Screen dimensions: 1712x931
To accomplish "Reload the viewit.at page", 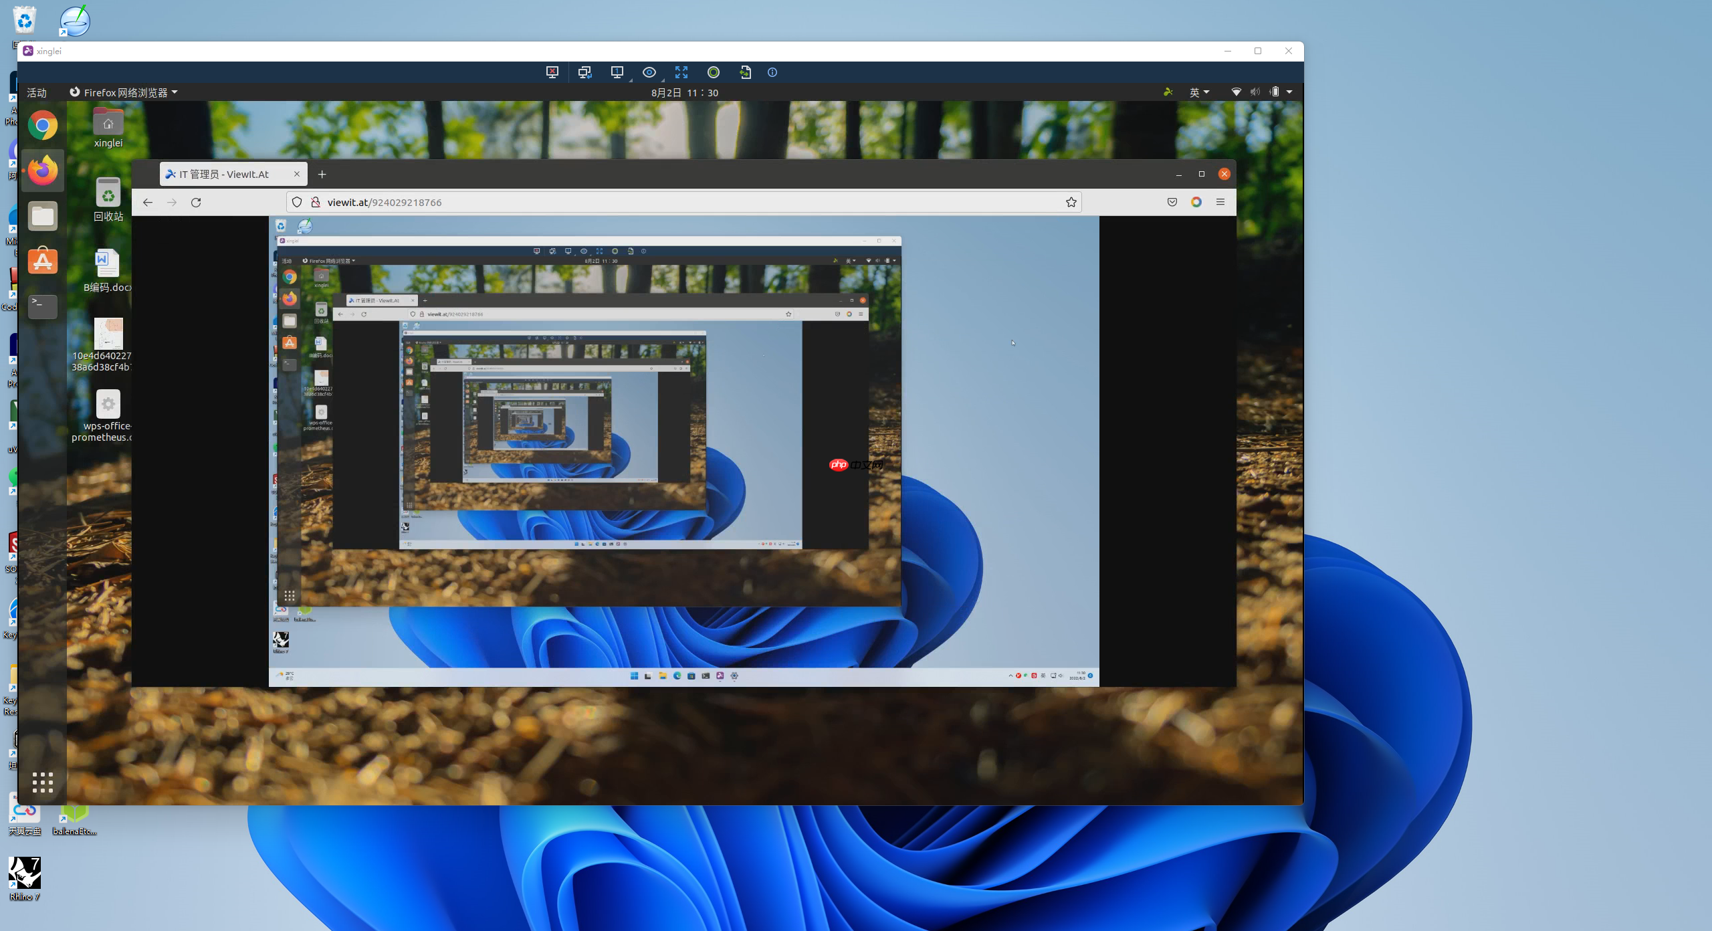I will tap(196, 202).
